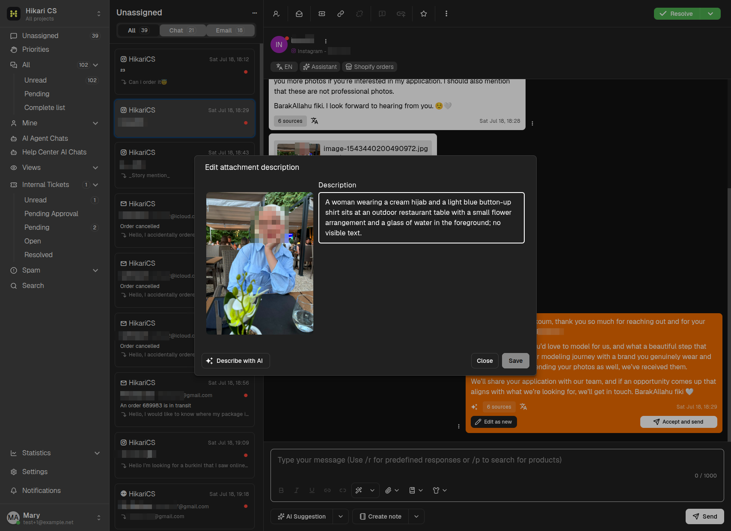Select the All tab with 39

pyautogui.click(x=138, y=30)
